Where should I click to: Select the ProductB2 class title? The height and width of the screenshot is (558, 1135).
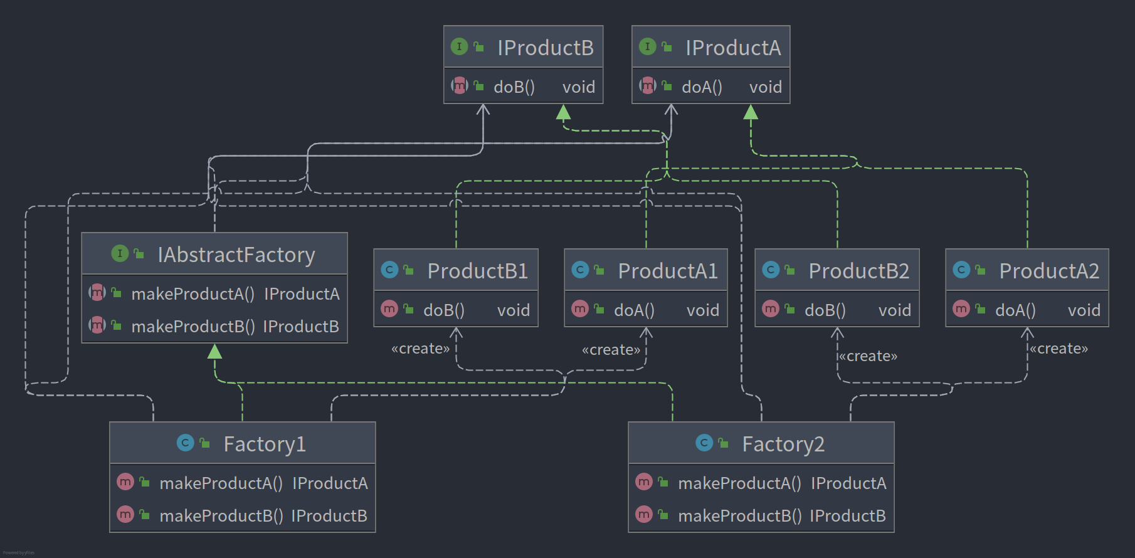pyautogui.click(x=859, y=271)
